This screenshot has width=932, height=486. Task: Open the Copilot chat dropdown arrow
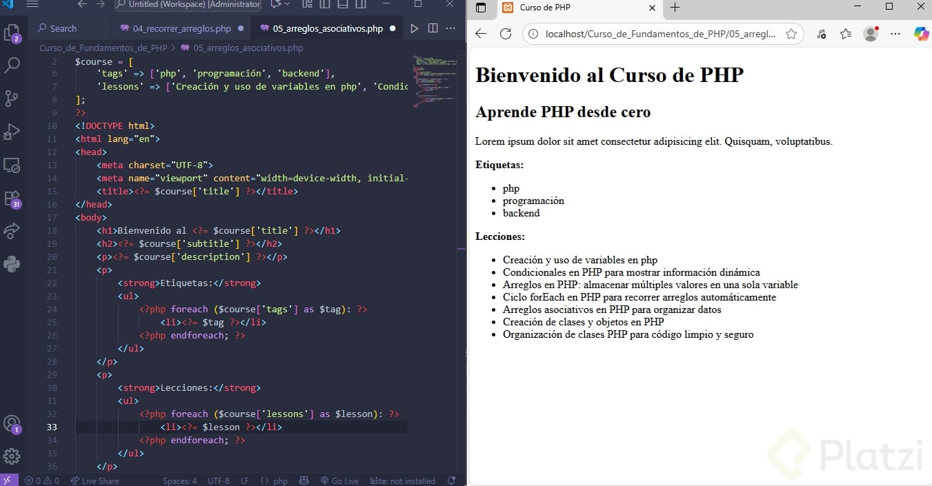click(x=288, y=4)
